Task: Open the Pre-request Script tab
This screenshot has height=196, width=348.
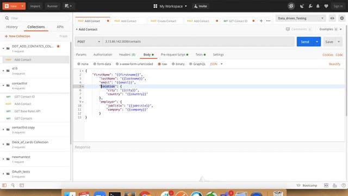Action: (x=175, y=54)
